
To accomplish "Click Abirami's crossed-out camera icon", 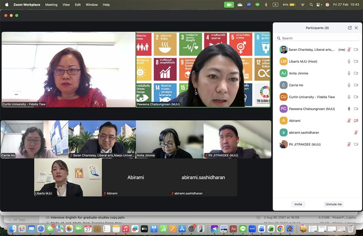I will [x=356, y=121].
